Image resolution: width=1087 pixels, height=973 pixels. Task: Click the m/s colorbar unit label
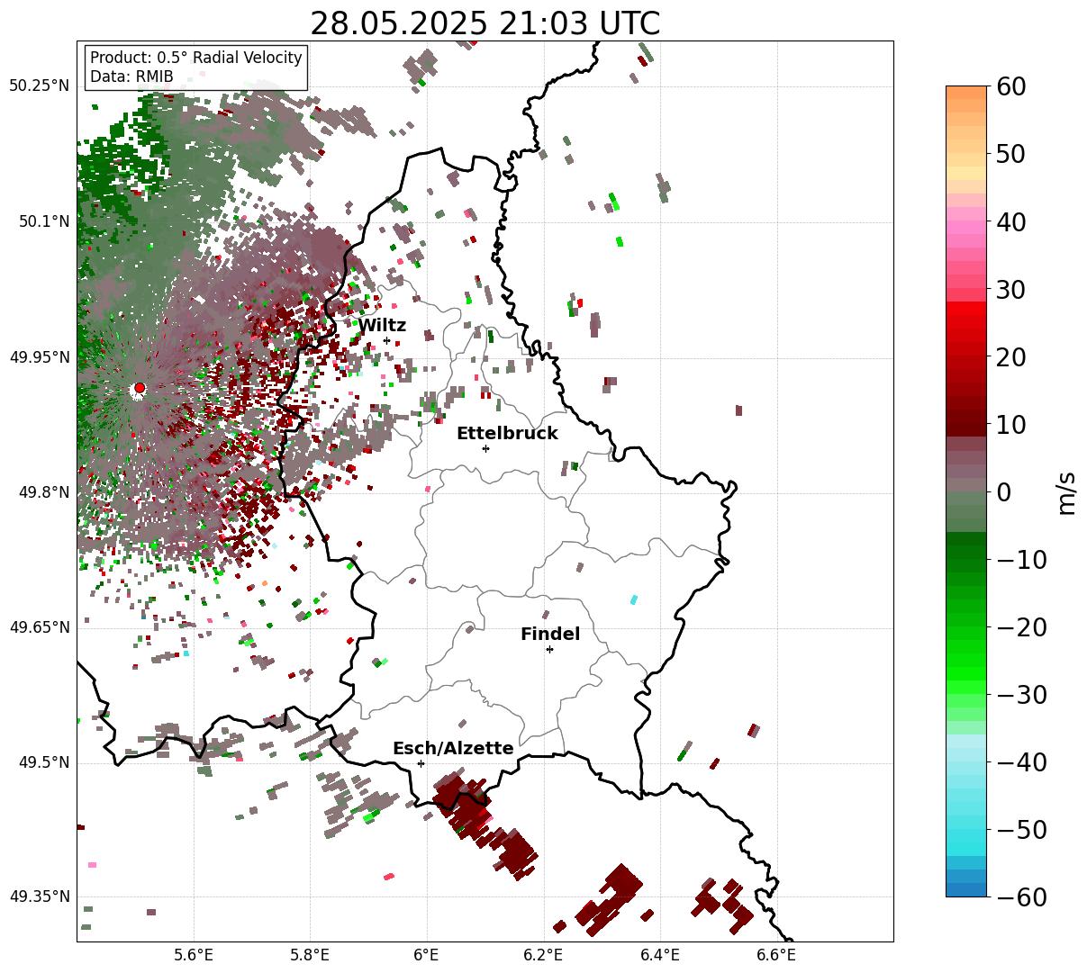click(1067, 492)
